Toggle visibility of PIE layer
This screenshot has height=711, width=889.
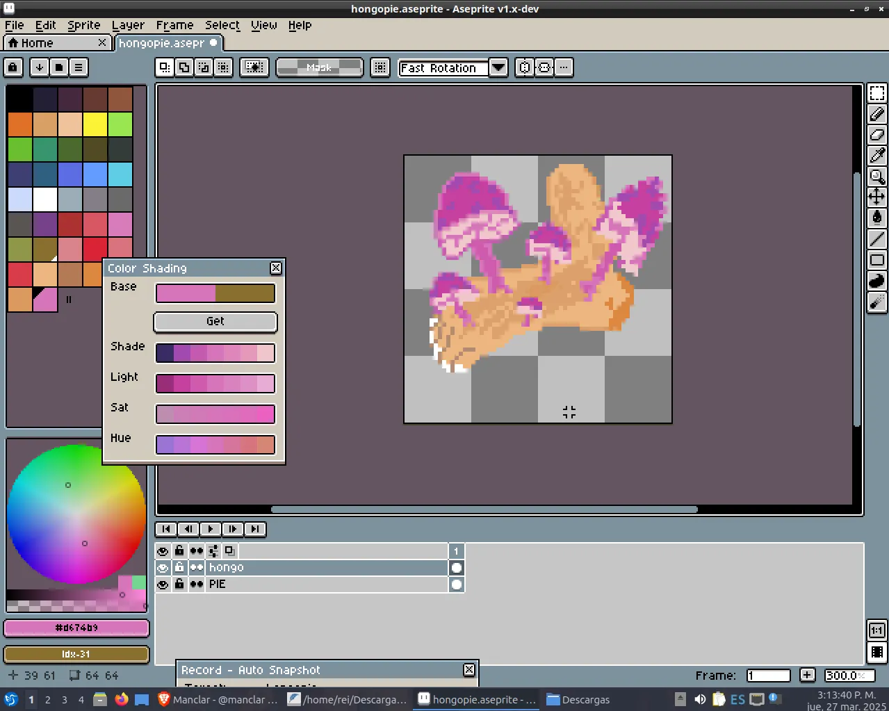click(x=163, y=585)
